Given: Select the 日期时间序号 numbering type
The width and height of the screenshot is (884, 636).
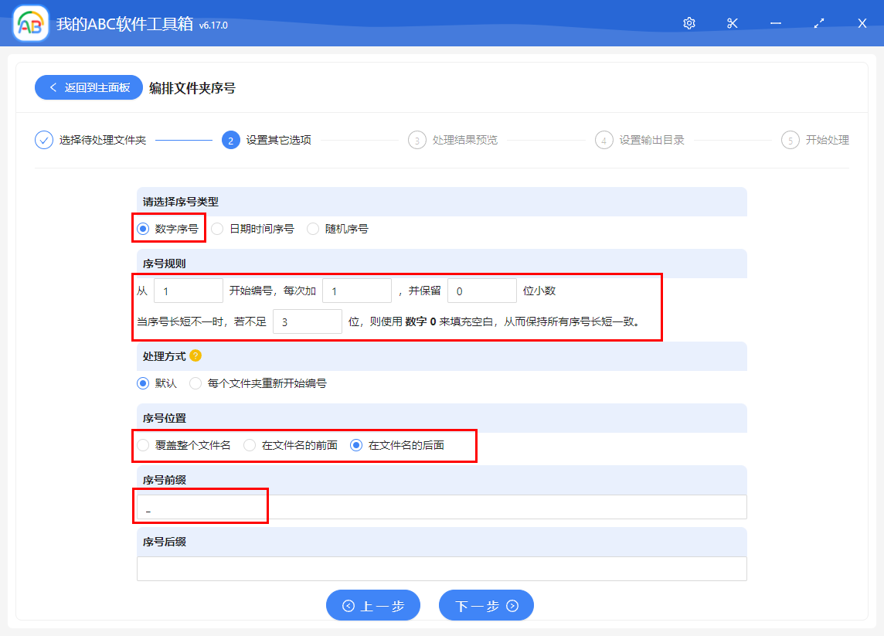Looking at the screenshot, I should pos(216,229).
